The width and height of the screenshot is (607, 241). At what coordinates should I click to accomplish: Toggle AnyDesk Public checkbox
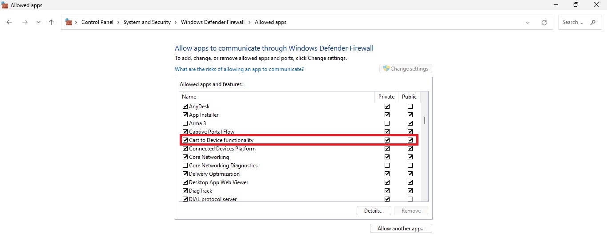pyautogui.click(x=410, y=107)
